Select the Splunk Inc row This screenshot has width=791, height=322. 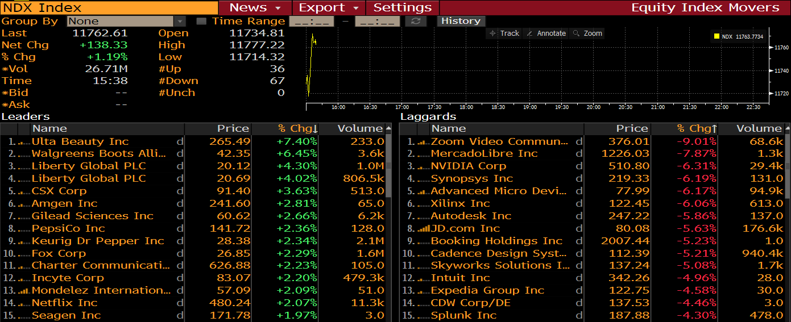click(x=592, y=316)
